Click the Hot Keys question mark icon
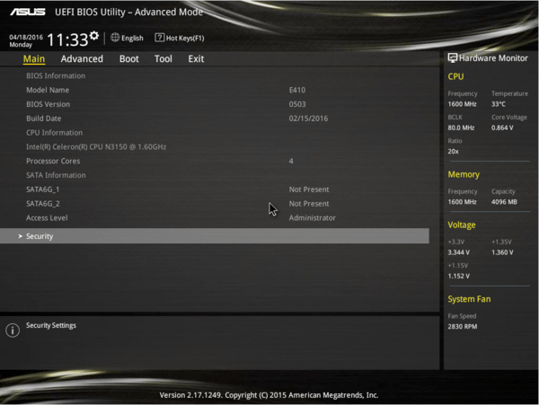The height and width of the screenshot is (405, 539). 159,38
